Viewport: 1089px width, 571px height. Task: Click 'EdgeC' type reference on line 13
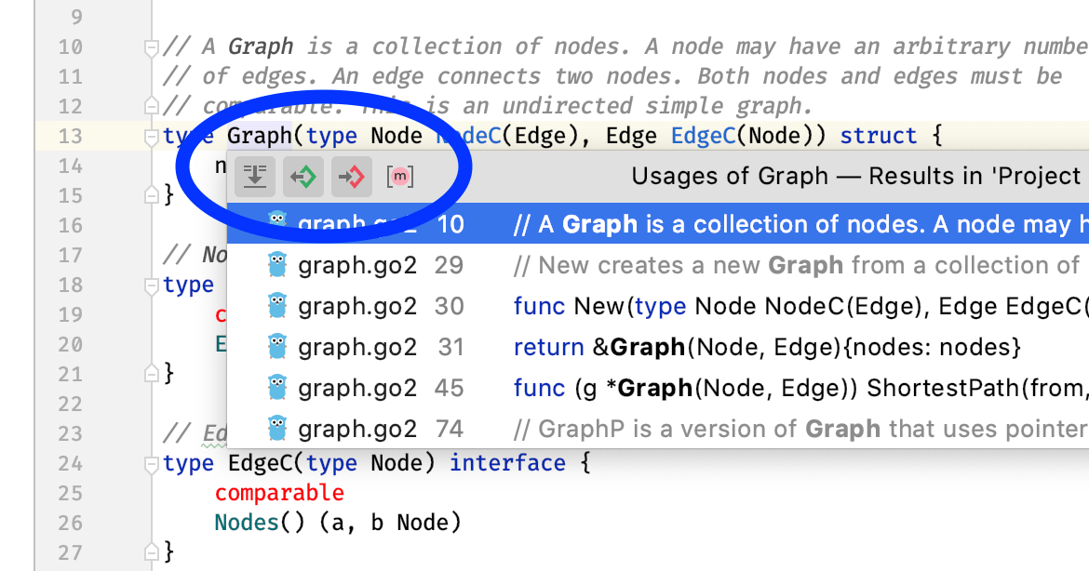point(704,135)
